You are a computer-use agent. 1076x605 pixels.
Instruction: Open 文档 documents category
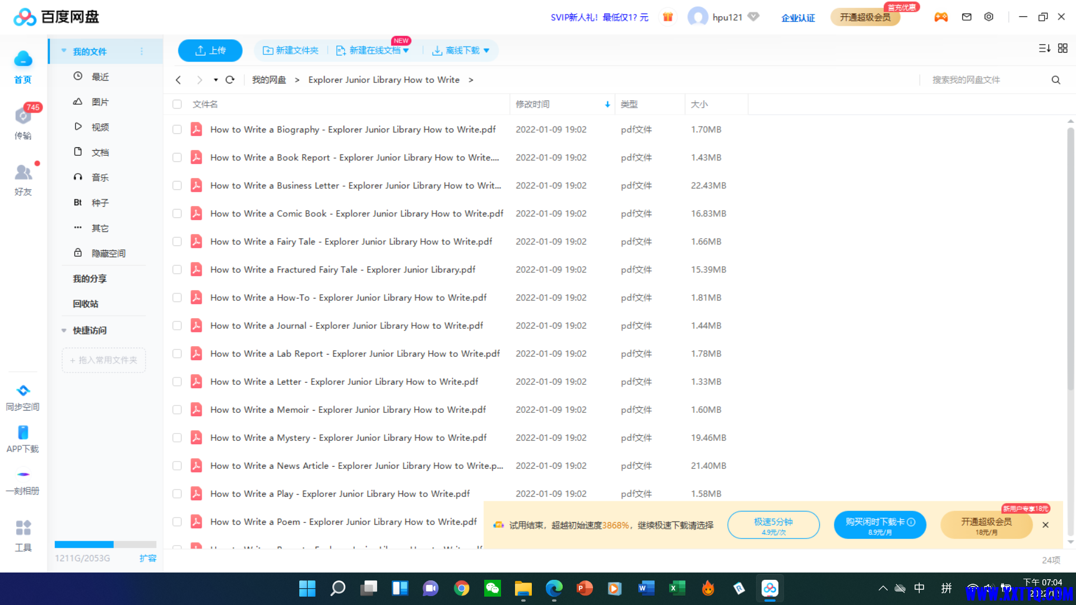100,152
